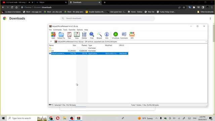
Task: Click the Delete trash icon
Action: coord(84,35)
